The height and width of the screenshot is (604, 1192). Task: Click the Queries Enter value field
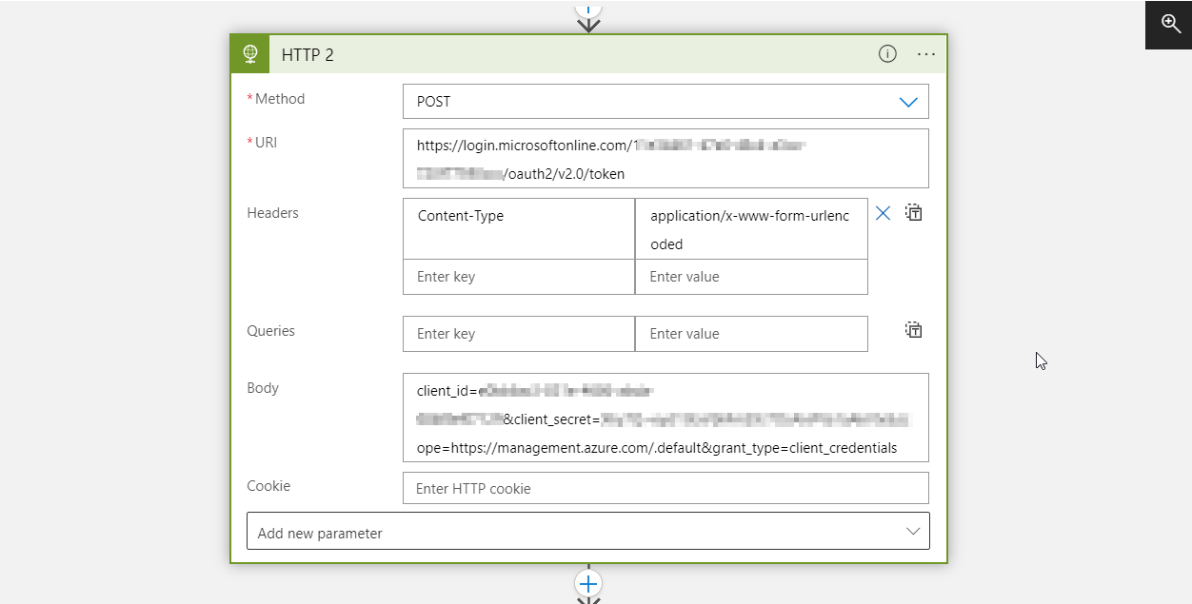(751, 334)
